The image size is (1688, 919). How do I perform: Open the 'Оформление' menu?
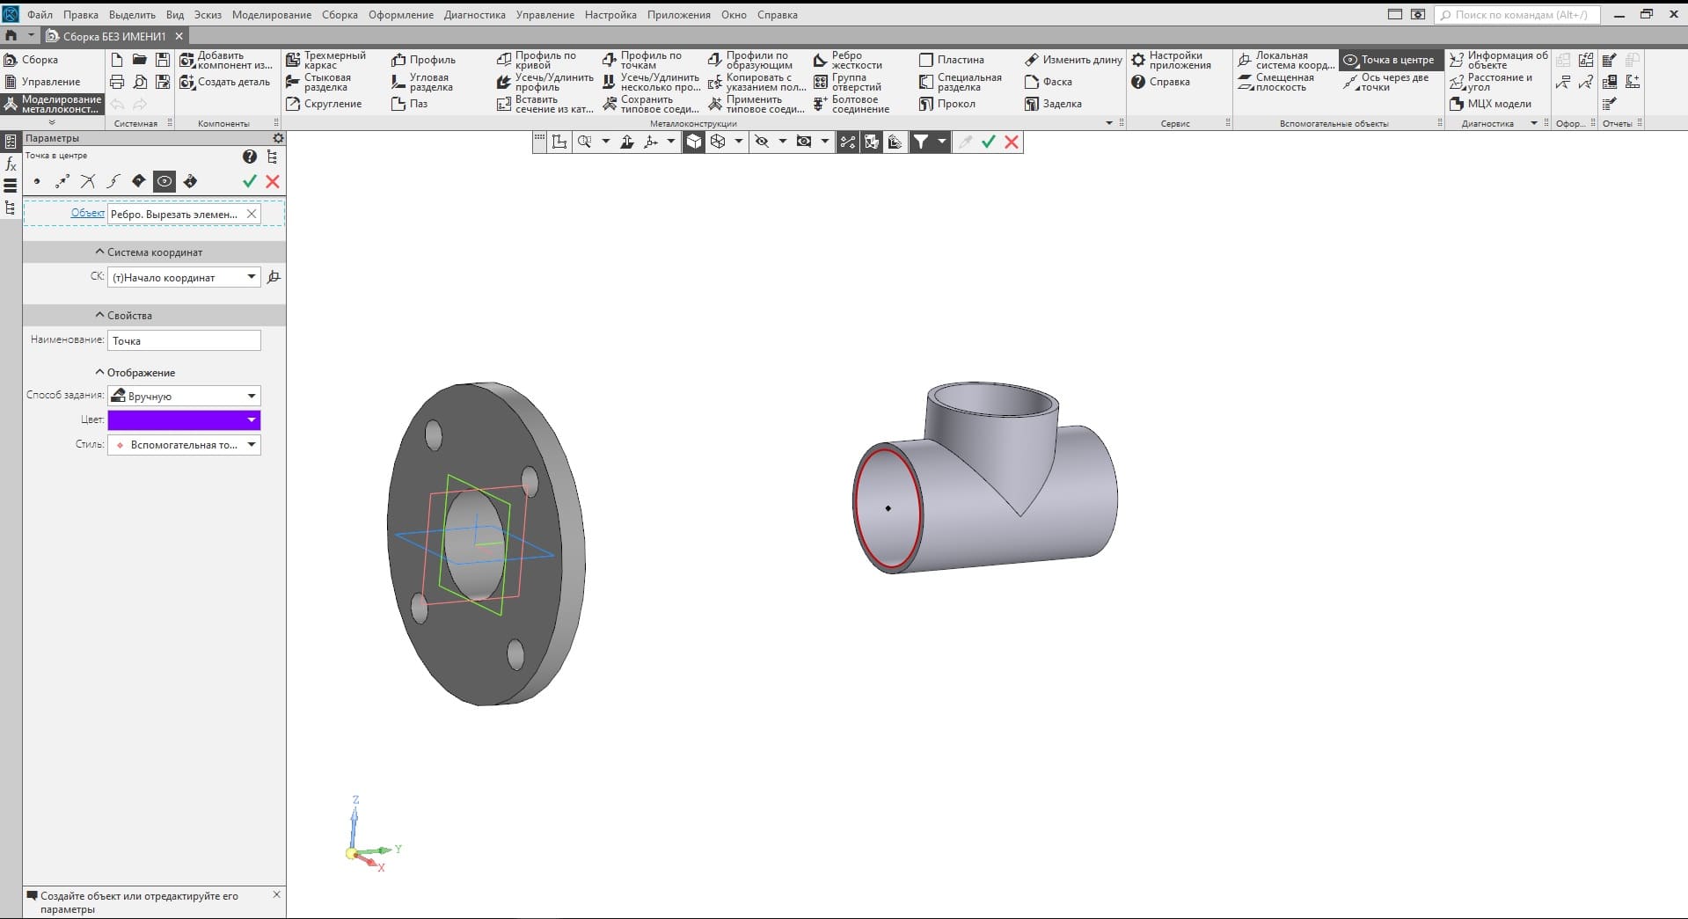(401, 15)
